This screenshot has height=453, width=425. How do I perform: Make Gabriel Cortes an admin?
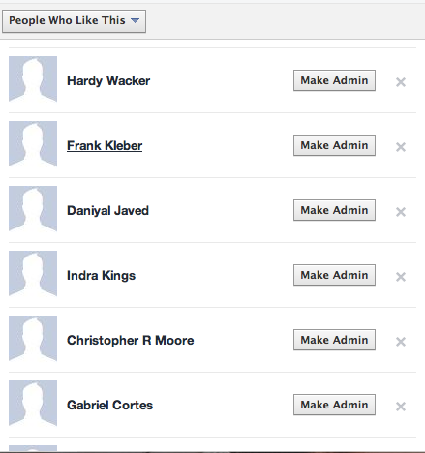click(x=334, y=405)
